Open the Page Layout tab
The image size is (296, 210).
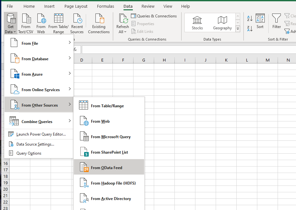76,6
